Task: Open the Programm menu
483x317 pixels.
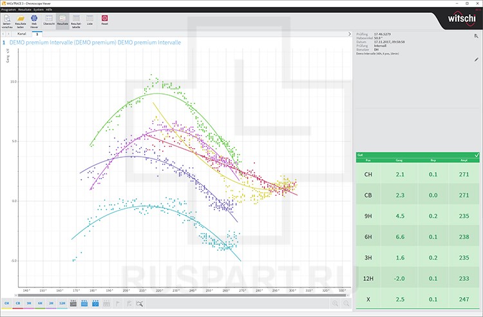Action: (x=8, y=10)
